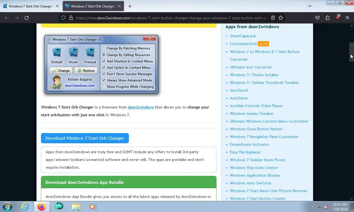
Task: Switch to the first Start Orb Changer tab
Action: pyautogui.click(x=31, y=6)
